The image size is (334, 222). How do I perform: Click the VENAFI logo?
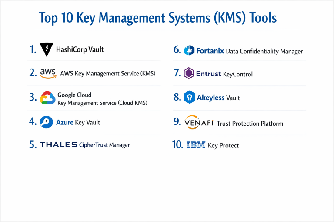199,122
